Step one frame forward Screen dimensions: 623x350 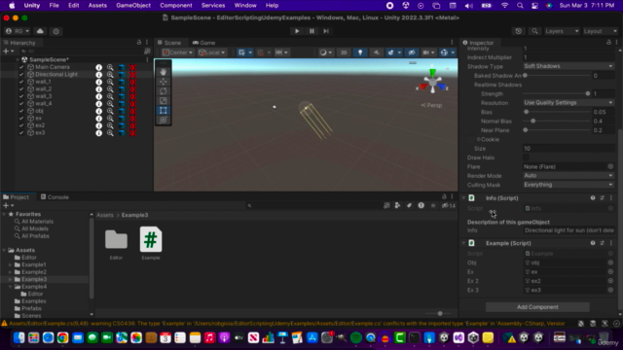click(326, 31)
